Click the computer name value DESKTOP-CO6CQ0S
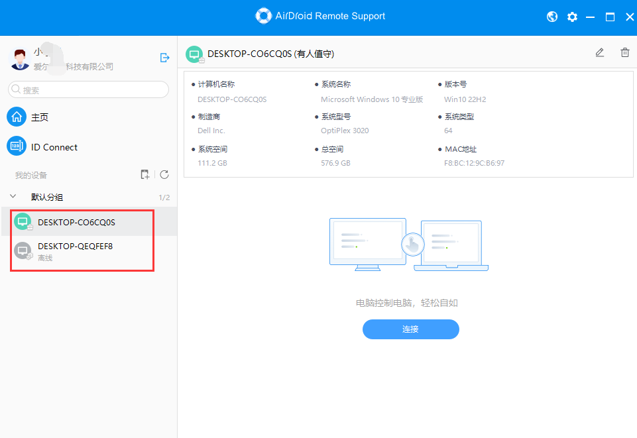Image resolution: width=637 pixels, height=438 pixels. (232, 99)
